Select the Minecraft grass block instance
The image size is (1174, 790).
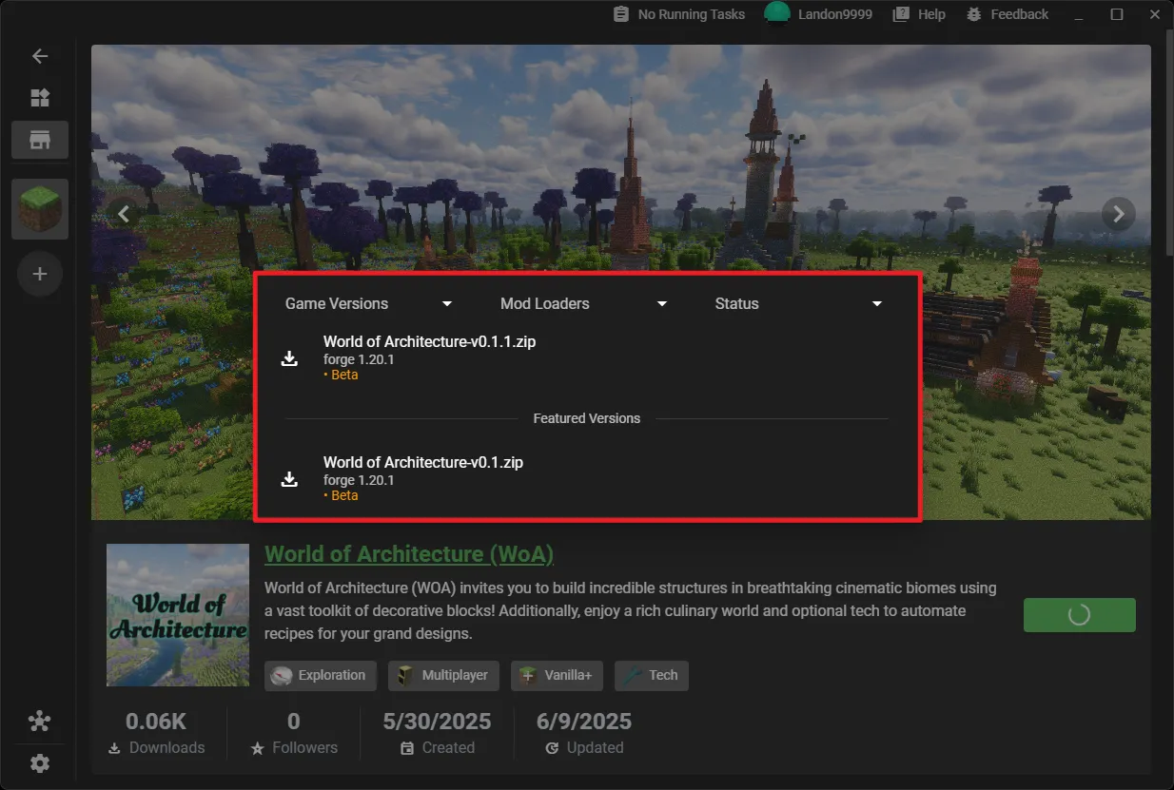(x=40, y=208)
